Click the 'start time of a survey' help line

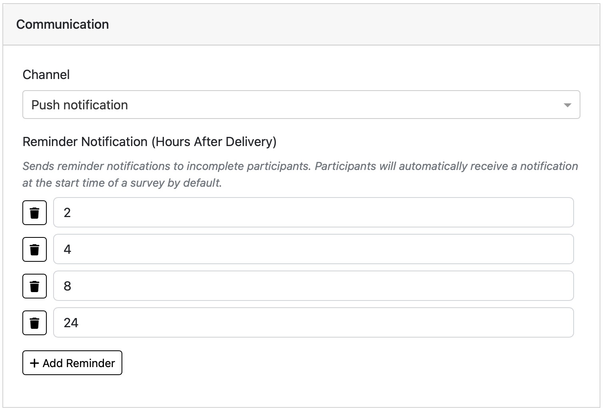click(x=122, y=183)
